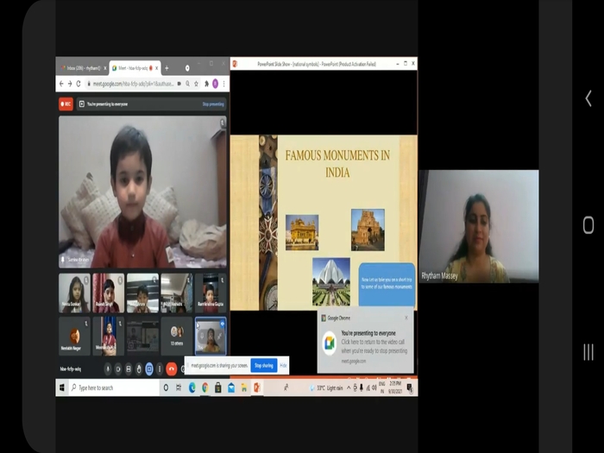Open the purple Chrome profile avatar

tap(216, 84)
